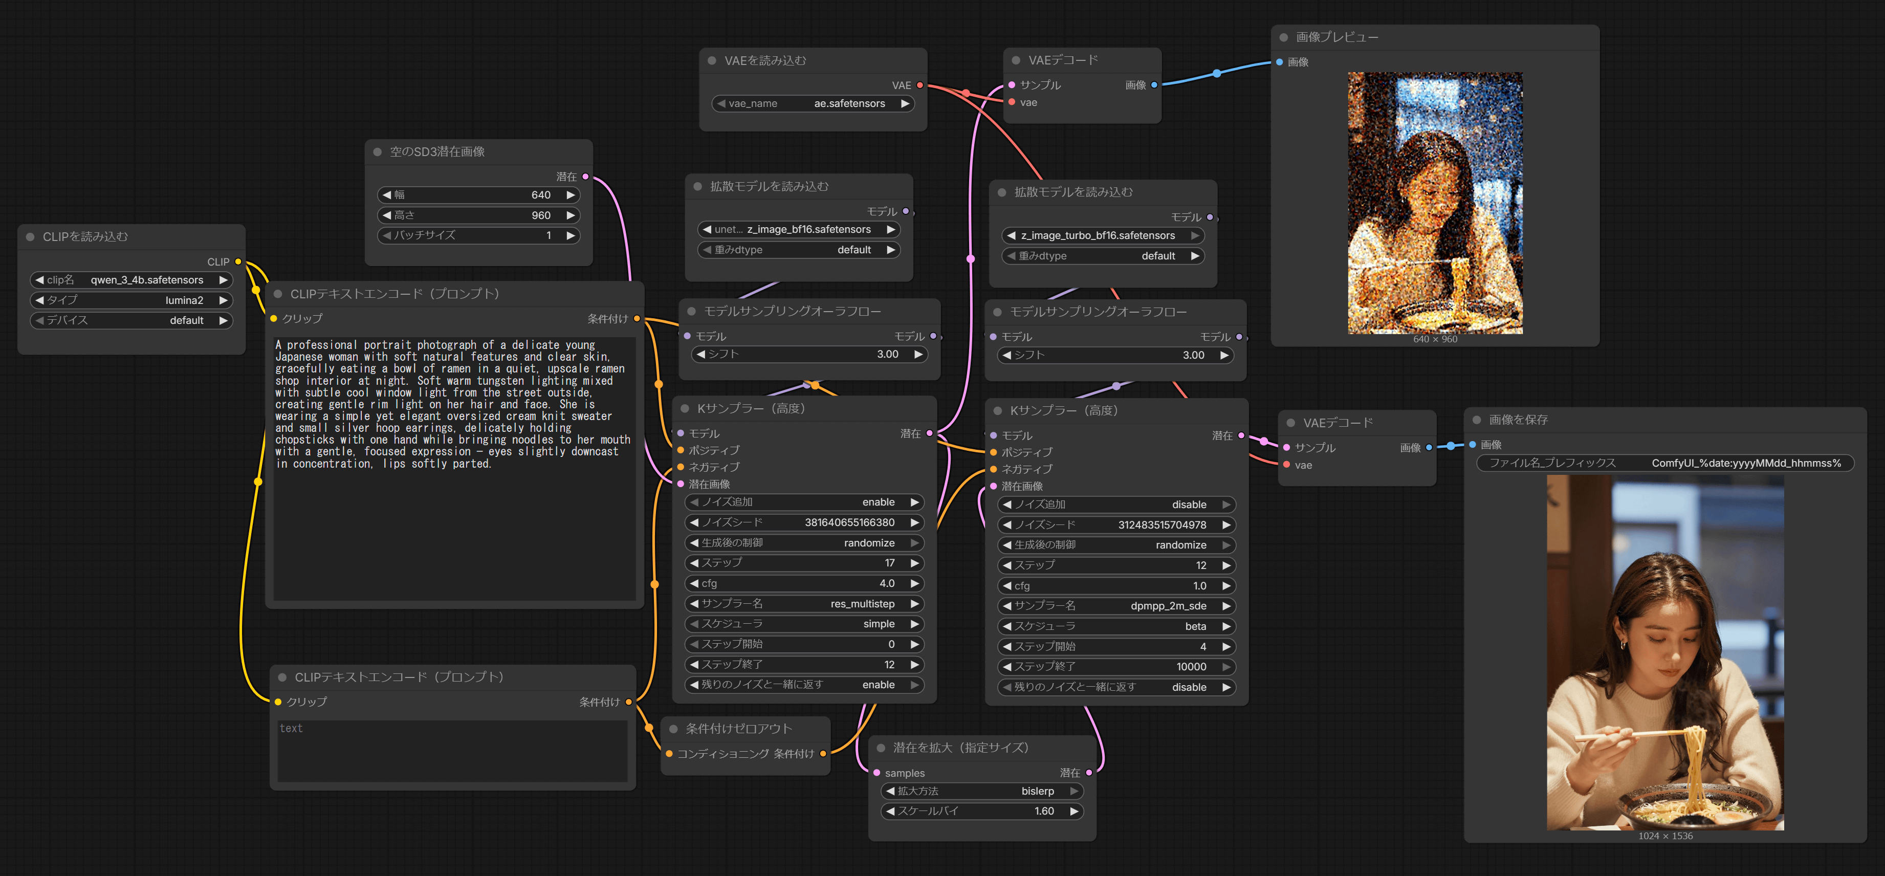Open the vae_name ae.safetensors dropdown
Screen dimensions: 1885x876
(x=812, y=104)
